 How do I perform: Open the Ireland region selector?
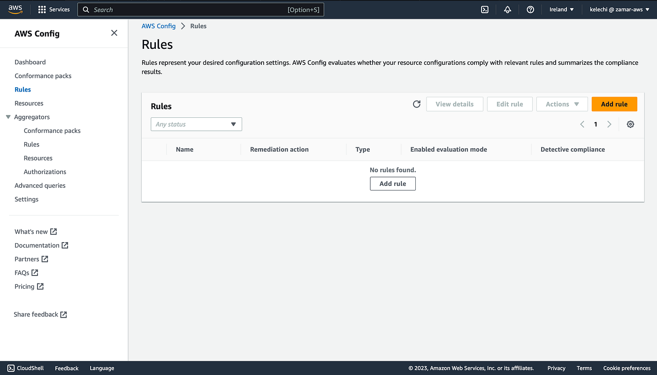pos(561,9)
